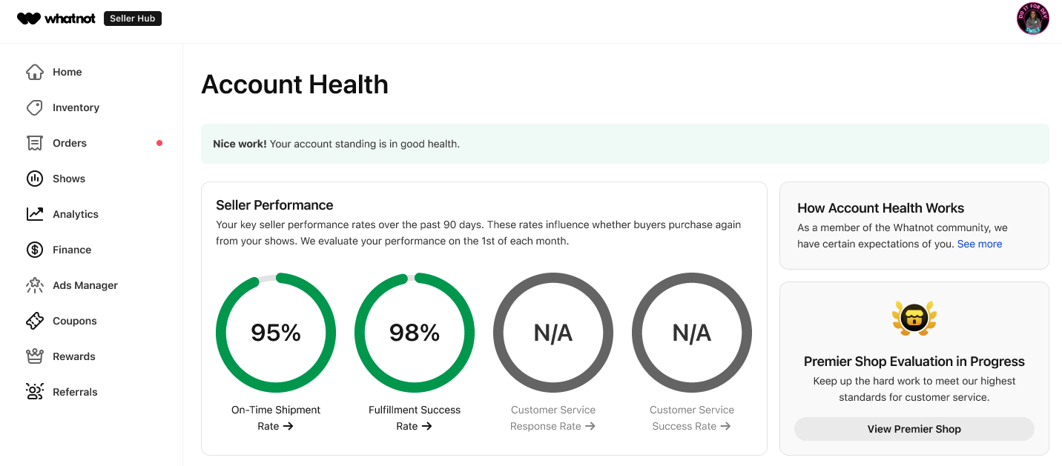
Task: Click the Premier Shop laurel badge icon
Action: click(914, 319)
